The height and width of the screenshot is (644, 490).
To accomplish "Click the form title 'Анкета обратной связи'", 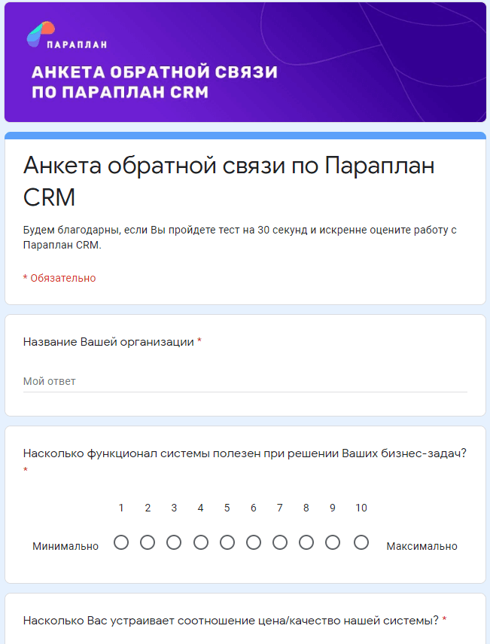I will coord(229,181).
